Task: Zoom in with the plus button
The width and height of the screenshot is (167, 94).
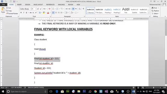Action: 160,88
